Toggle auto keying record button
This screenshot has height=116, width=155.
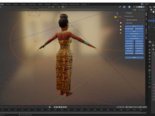pyautogui.click(x=50, y=107)
